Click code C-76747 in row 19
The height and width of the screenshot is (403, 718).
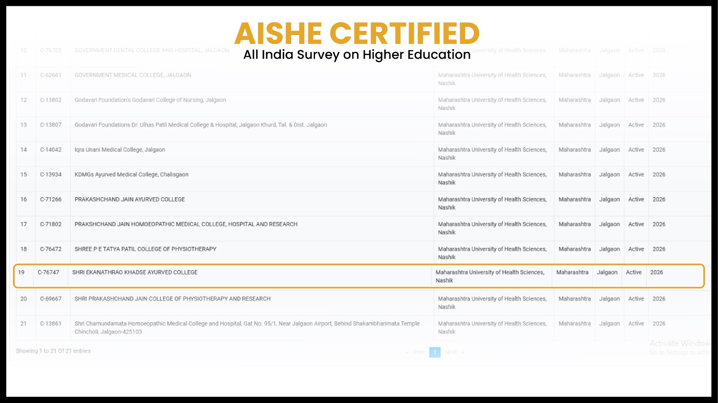click(48, 272)
